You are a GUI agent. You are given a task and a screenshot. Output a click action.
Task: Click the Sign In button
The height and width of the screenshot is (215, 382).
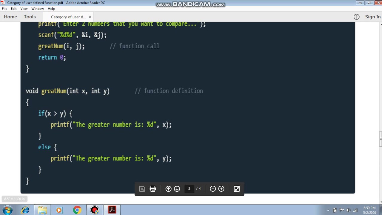[x=373, y=17]
